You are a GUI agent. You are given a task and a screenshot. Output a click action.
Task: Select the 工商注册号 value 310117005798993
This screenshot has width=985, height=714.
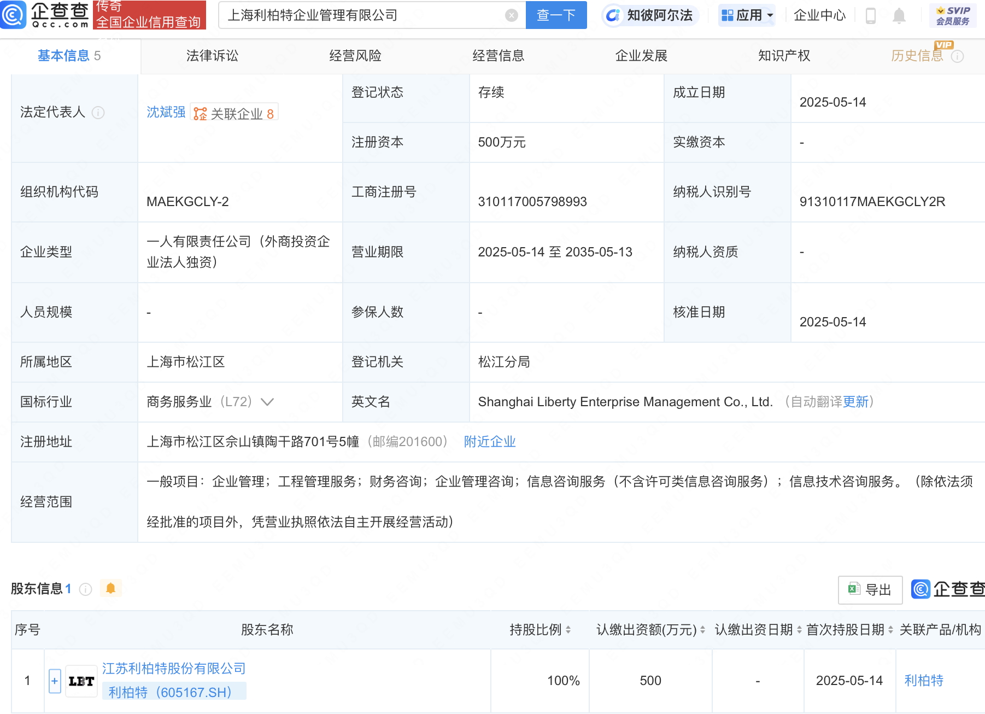(x=532, y=202)
